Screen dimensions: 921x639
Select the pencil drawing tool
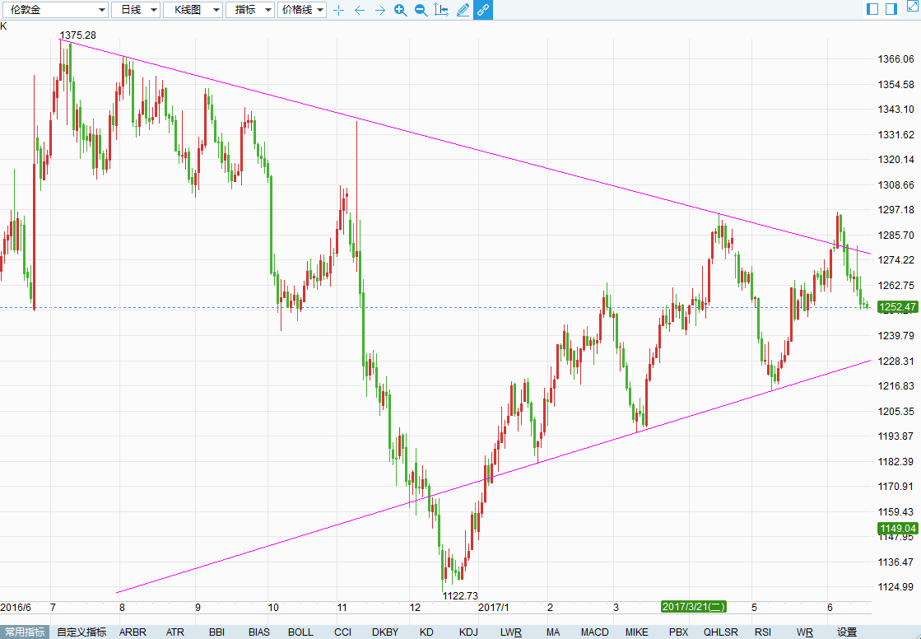(463, 10)
